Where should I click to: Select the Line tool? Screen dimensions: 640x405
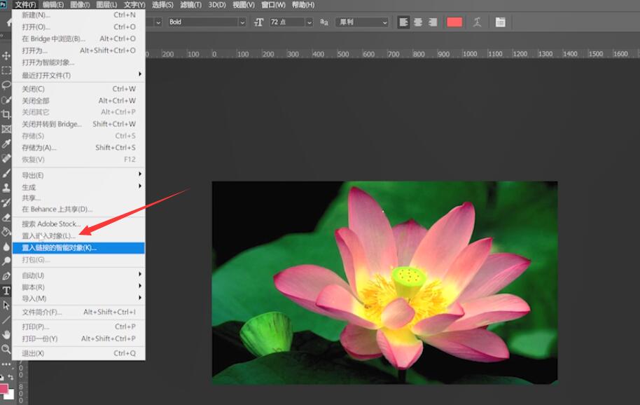[x=6, y=320]
